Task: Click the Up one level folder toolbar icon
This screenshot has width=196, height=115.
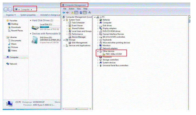Action: [x=72, y=13]
